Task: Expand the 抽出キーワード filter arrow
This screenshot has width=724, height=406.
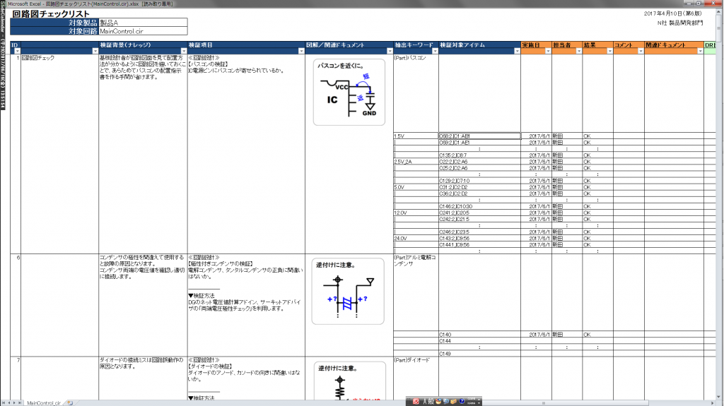Action: click(433, 52)
